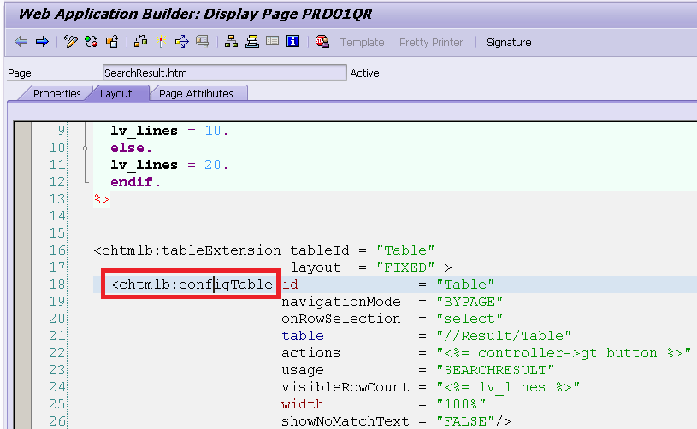Click the onRowSelection attribute

coord(341,319)
